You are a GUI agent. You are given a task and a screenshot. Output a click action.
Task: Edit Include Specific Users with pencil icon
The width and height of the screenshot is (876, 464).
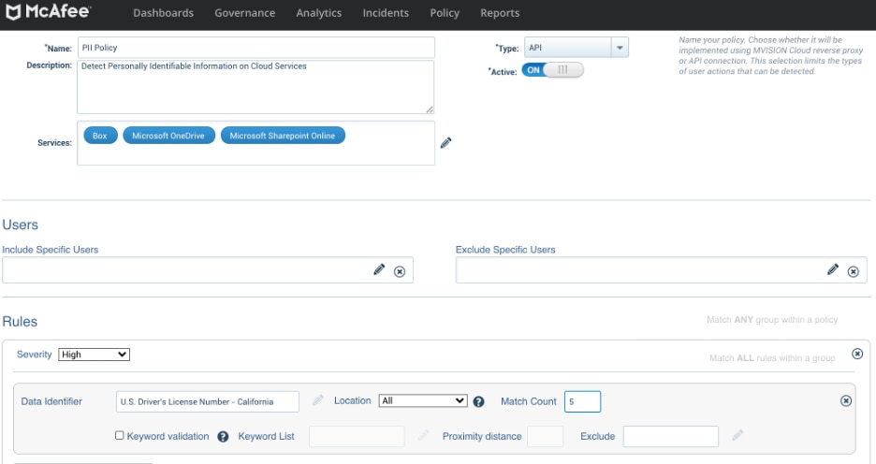tap(379, 269)
